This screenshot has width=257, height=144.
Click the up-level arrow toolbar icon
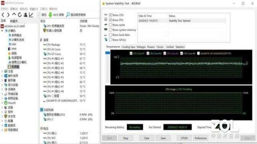tap(14, 14)
